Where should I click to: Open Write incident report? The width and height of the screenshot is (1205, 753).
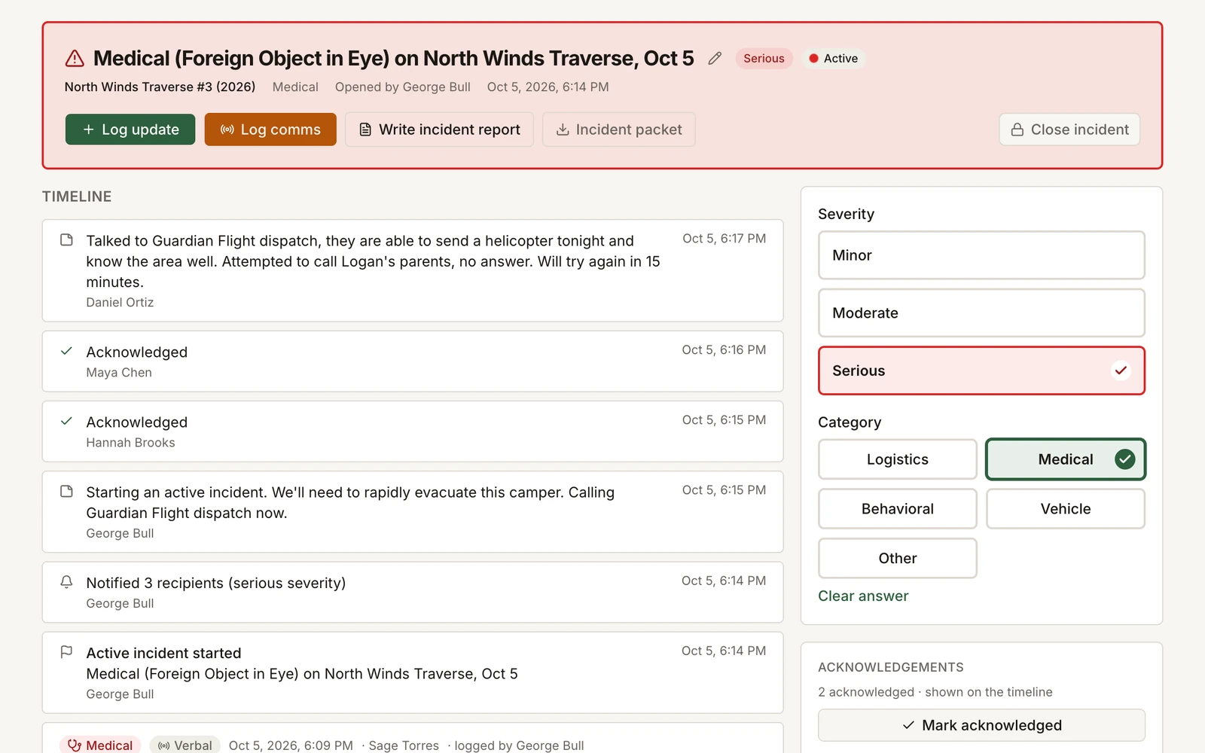[440, 130]
